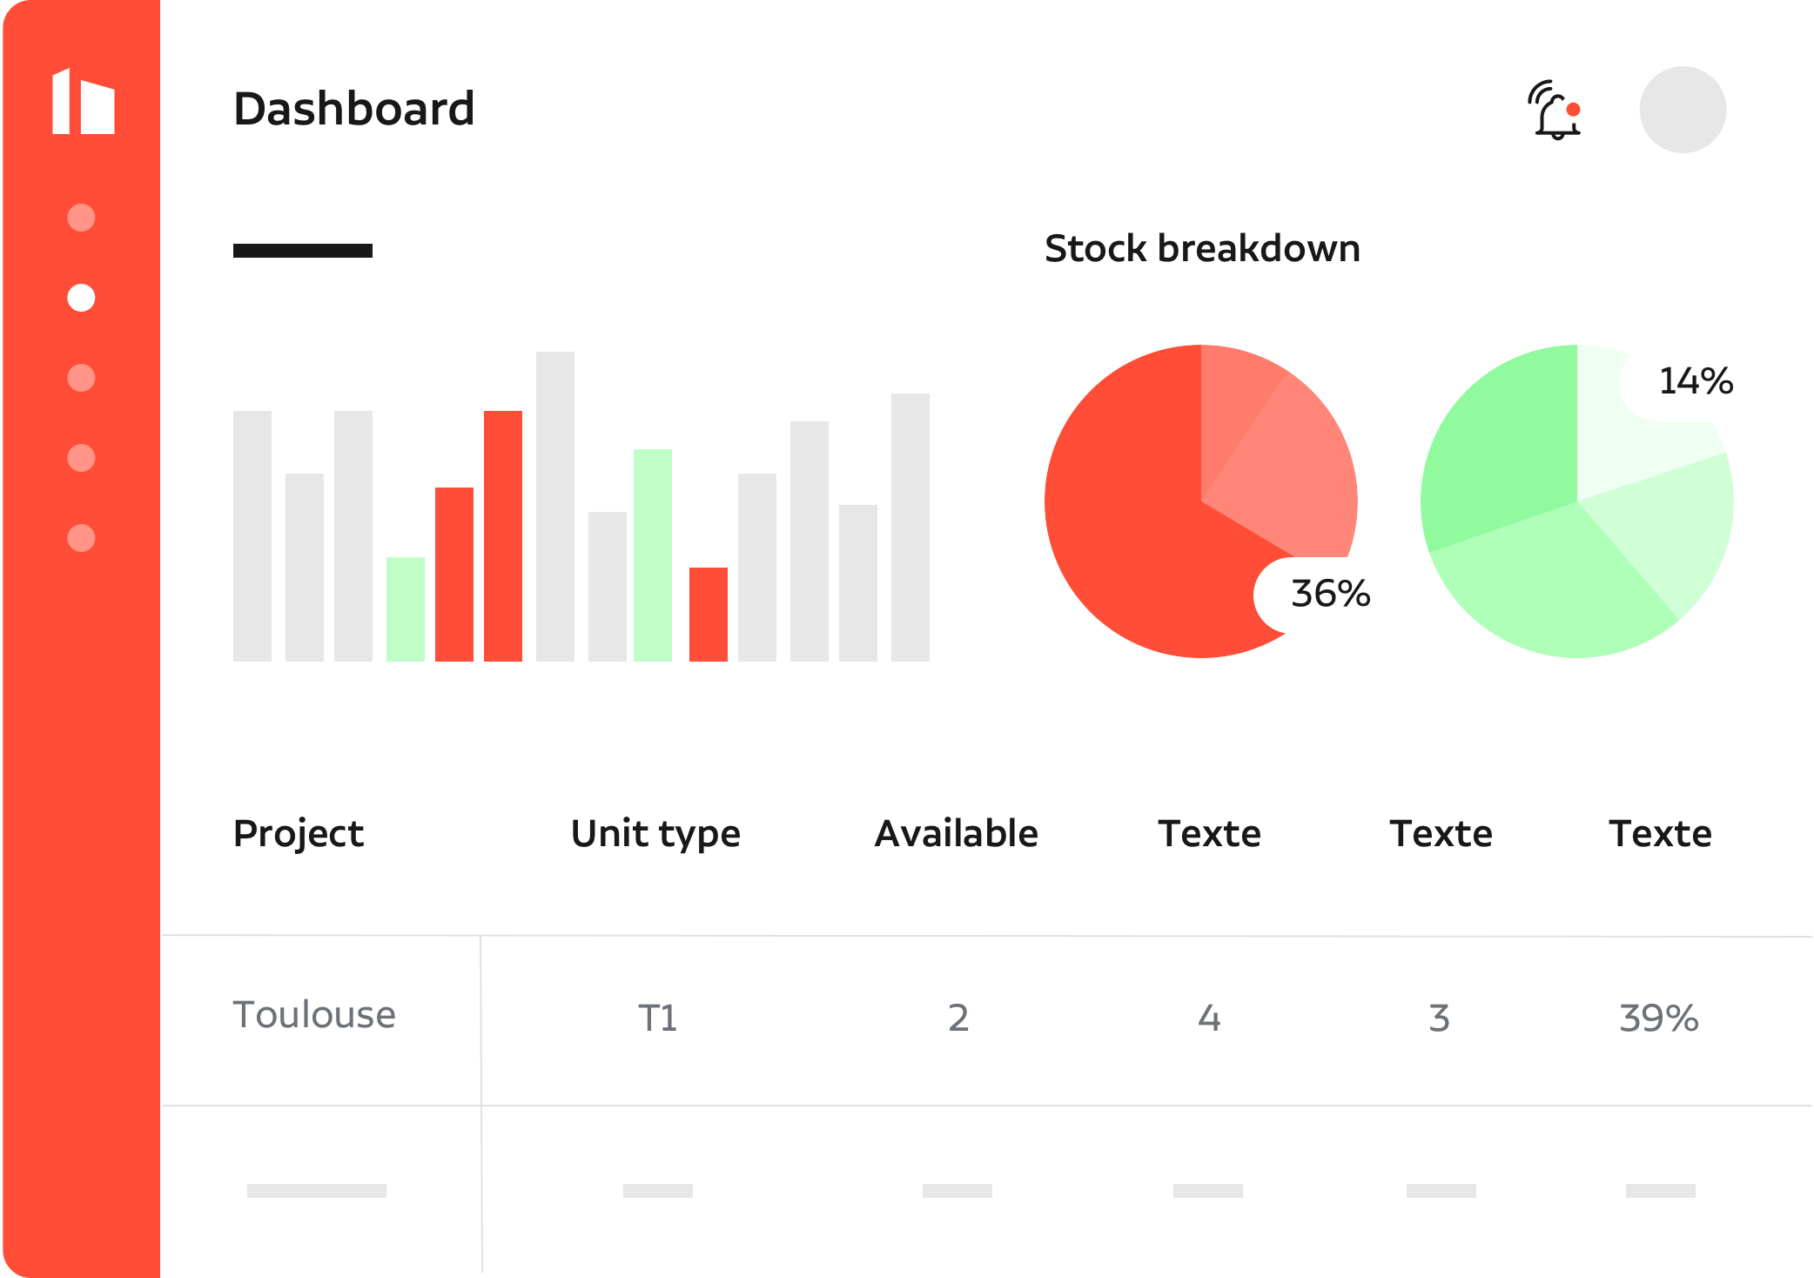Click the 39% value in Toulouse row

click(1659, 1018)
